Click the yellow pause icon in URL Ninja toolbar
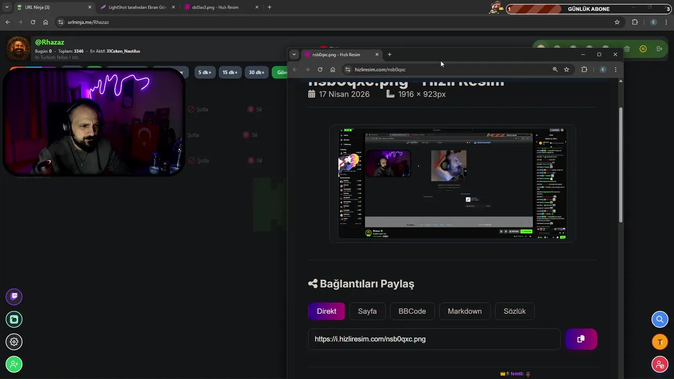Image resolution: width=674 pixels, height=379 pixels. tap(643, 49)
